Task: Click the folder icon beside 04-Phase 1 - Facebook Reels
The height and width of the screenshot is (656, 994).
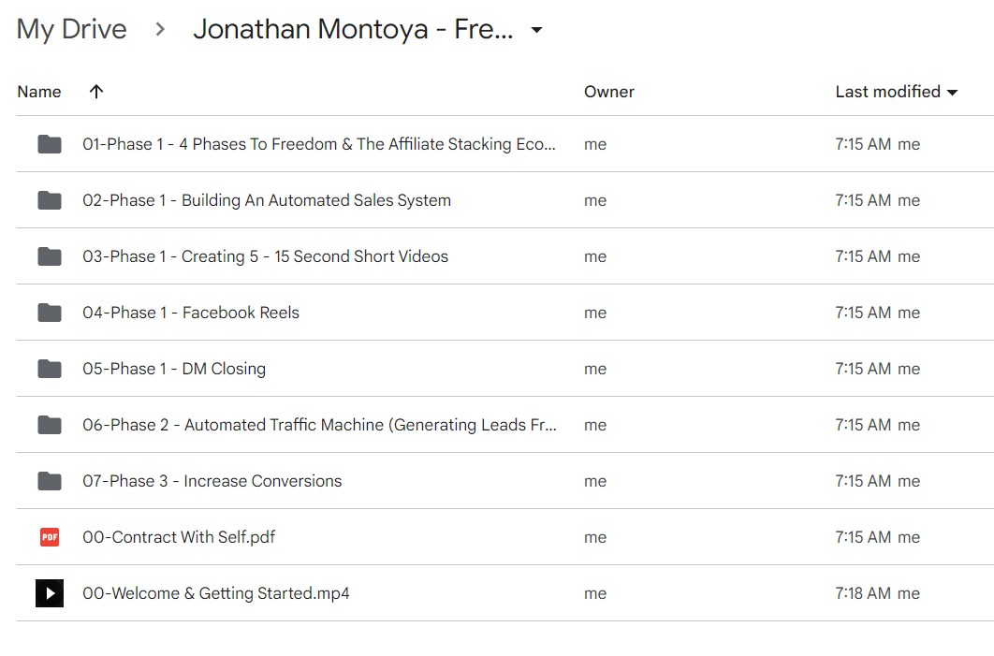Action: click(50, 313)
